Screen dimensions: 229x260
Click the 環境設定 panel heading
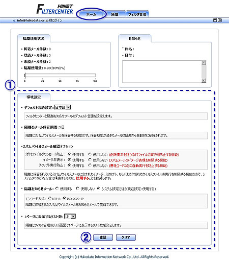point(34,97)
